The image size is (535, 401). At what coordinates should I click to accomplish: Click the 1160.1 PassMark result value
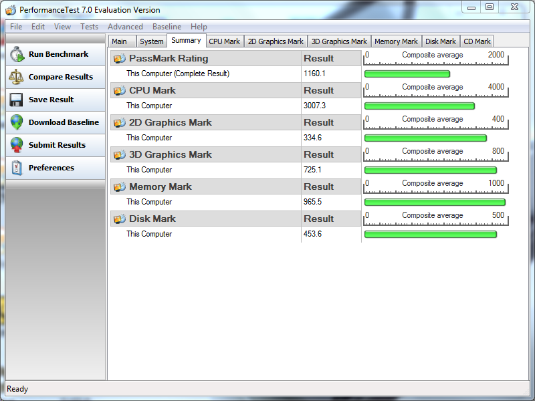click(x=314, y=74)
